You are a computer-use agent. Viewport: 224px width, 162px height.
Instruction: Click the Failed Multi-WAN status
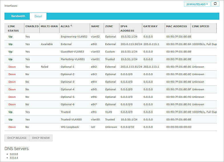[x=45, y=67]
